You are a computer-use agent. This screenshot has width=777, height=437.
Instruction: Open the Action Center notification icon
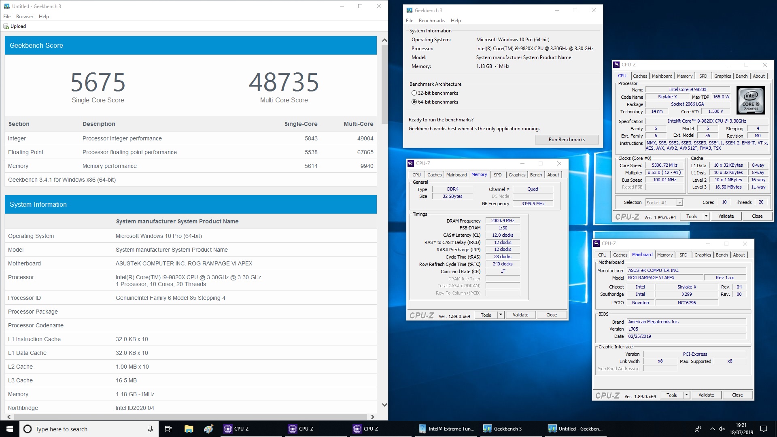[x=764, y=429]
